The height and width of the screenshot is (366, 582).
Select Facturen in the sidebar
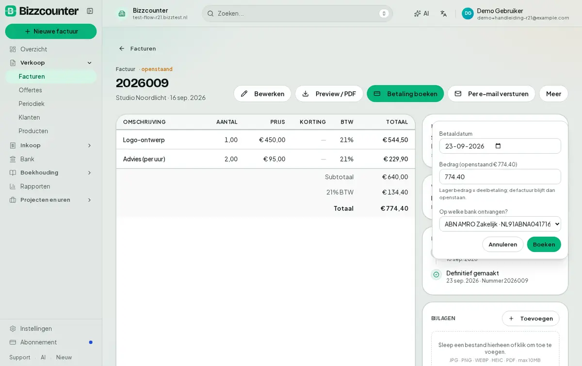pyautogui.click(x=51, y=77)
